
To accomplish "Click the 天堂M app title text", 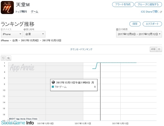I will click(x=23, y=5).
